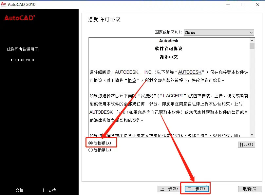Open the 国家或地区 country dropdown
This screenshot has width=265, height=195.
pos(251,32)
